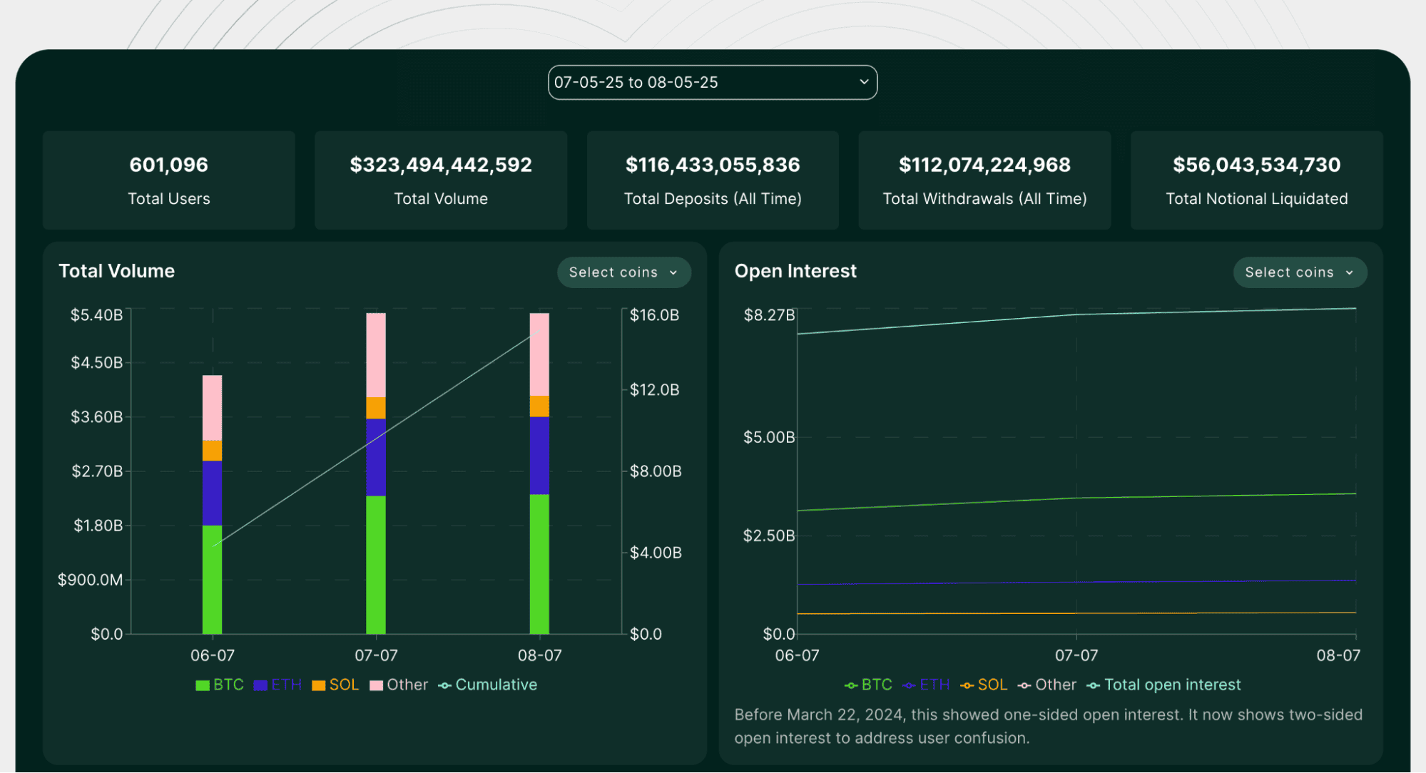The image size is (1426, 773).
Task: Click the green BTC legend swatch in Total Volume
Action: pos(203,685)
